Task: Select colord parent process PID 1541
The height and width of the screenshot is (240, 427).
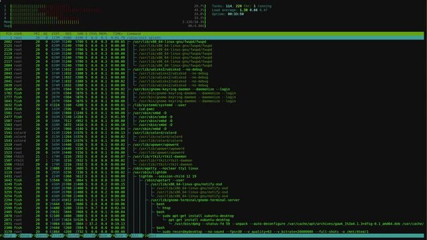Action: 212,133
